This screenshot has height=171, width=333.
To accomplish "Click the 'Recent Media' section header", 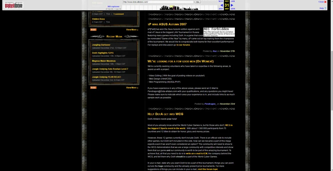I will 114,37.
